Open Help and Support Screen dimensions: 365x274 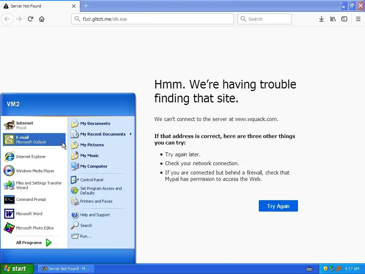[101, 215]
